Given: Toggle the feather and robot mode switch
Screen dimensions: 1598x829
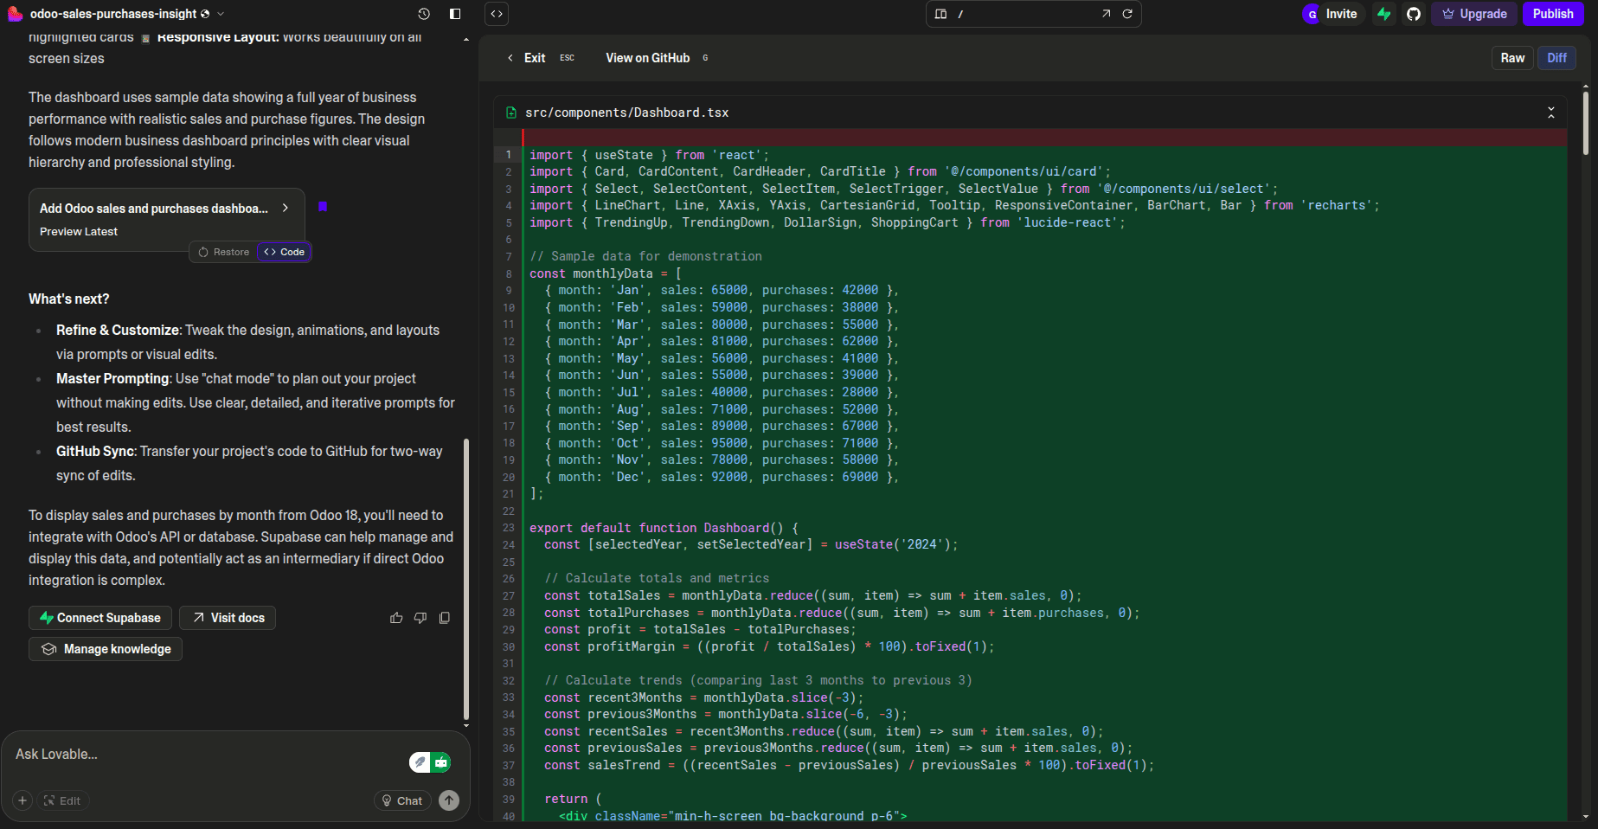Looking at the screenshot, I should coord(430,762).
